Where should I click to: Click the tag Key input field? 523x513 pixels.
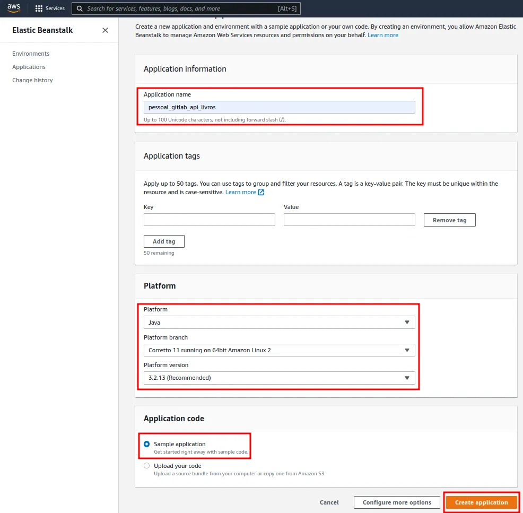click(x=209, y=220)
